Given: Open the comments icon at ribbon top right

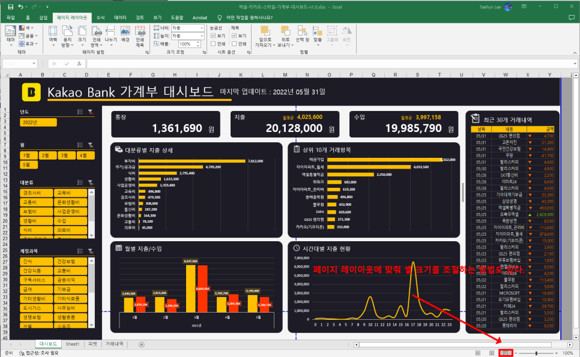Looking at the screenshot, I should pos(571,17).
